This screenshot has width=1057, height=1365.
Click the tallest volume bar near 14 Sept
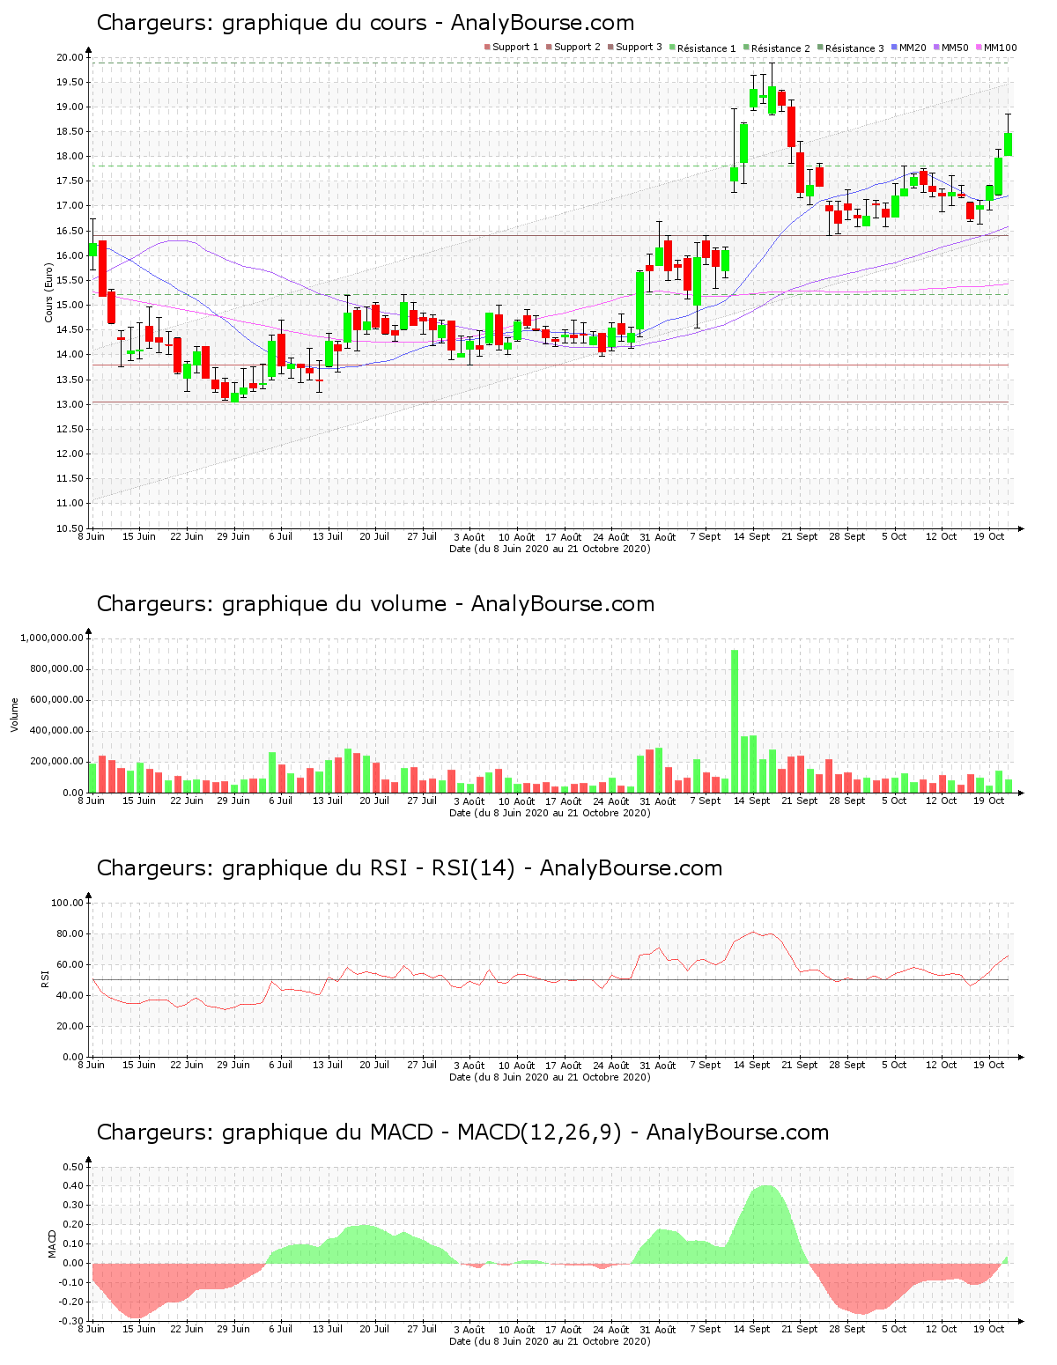pyautogui.click(x=735, y=721)
